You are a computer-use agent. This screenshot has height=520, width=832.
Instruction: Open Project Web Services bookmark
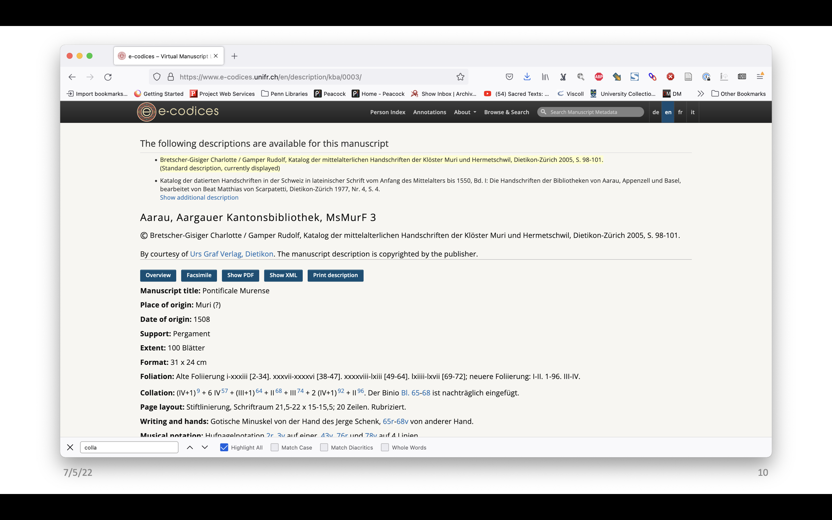pyautogui.click(x=222, y=94)
